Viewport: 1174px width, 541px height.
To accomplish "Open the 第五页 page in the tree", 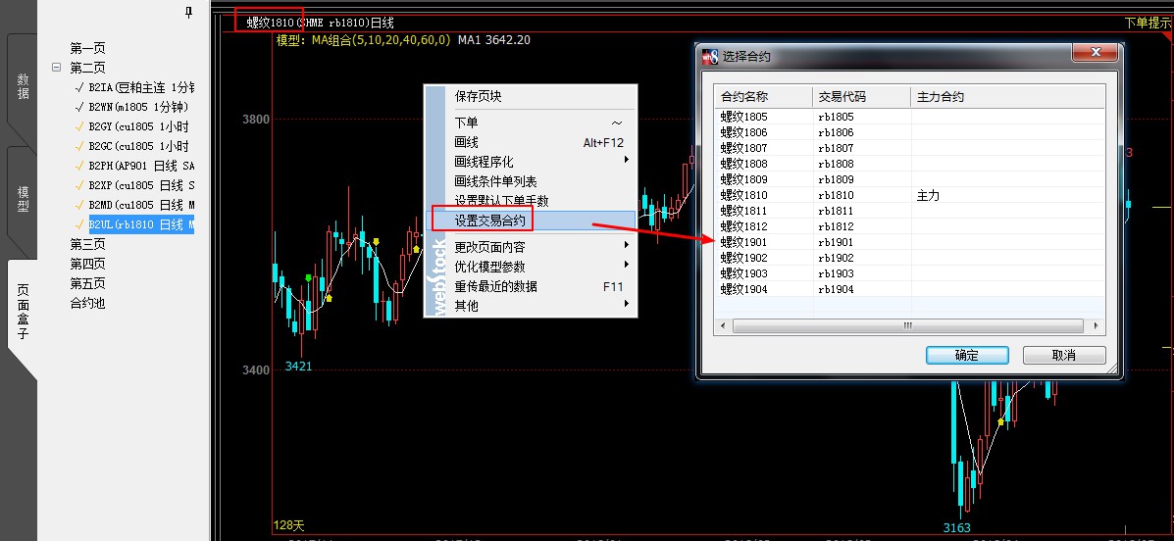I will (87, 283).
